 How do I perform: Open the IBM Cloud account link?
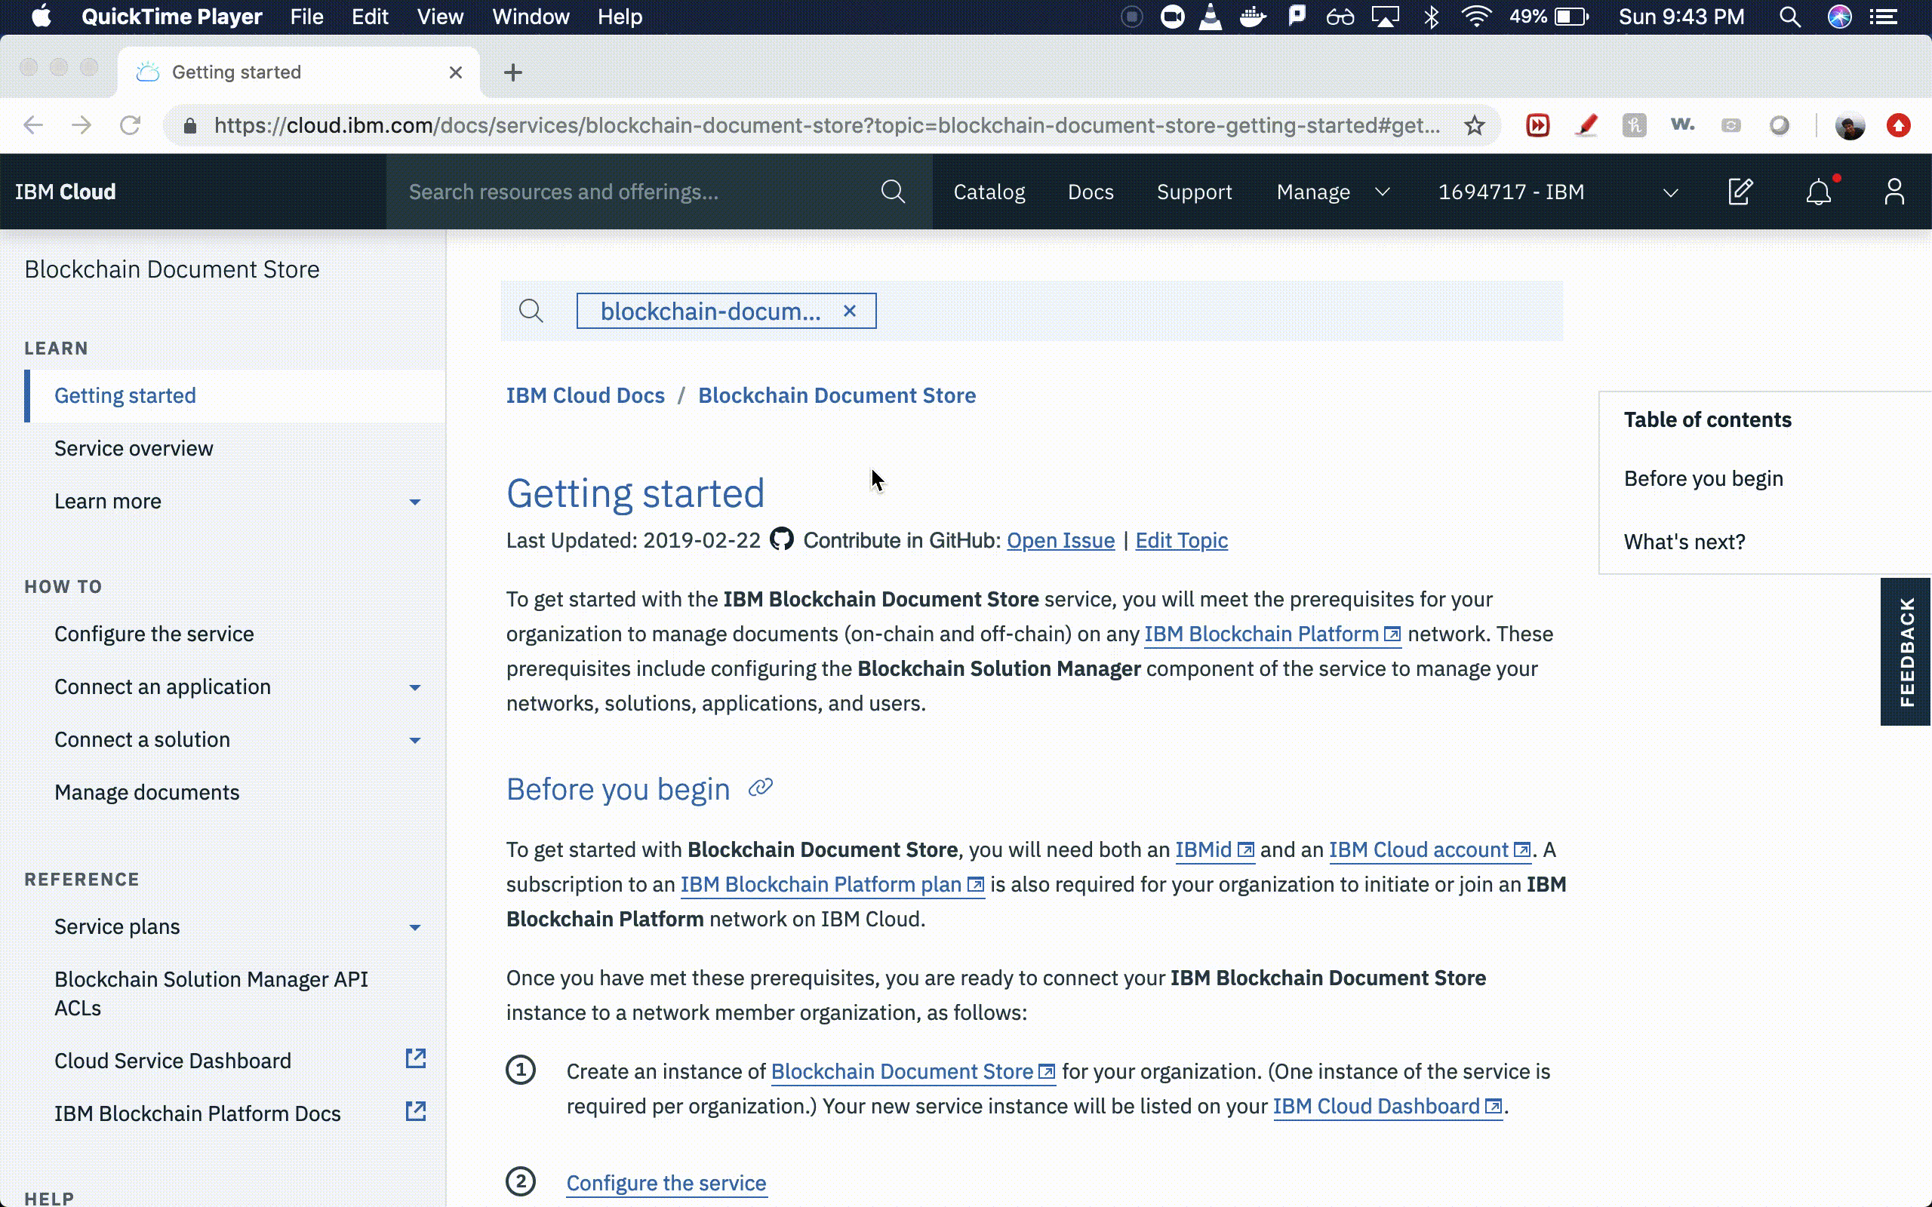(x=1429, y=849)
